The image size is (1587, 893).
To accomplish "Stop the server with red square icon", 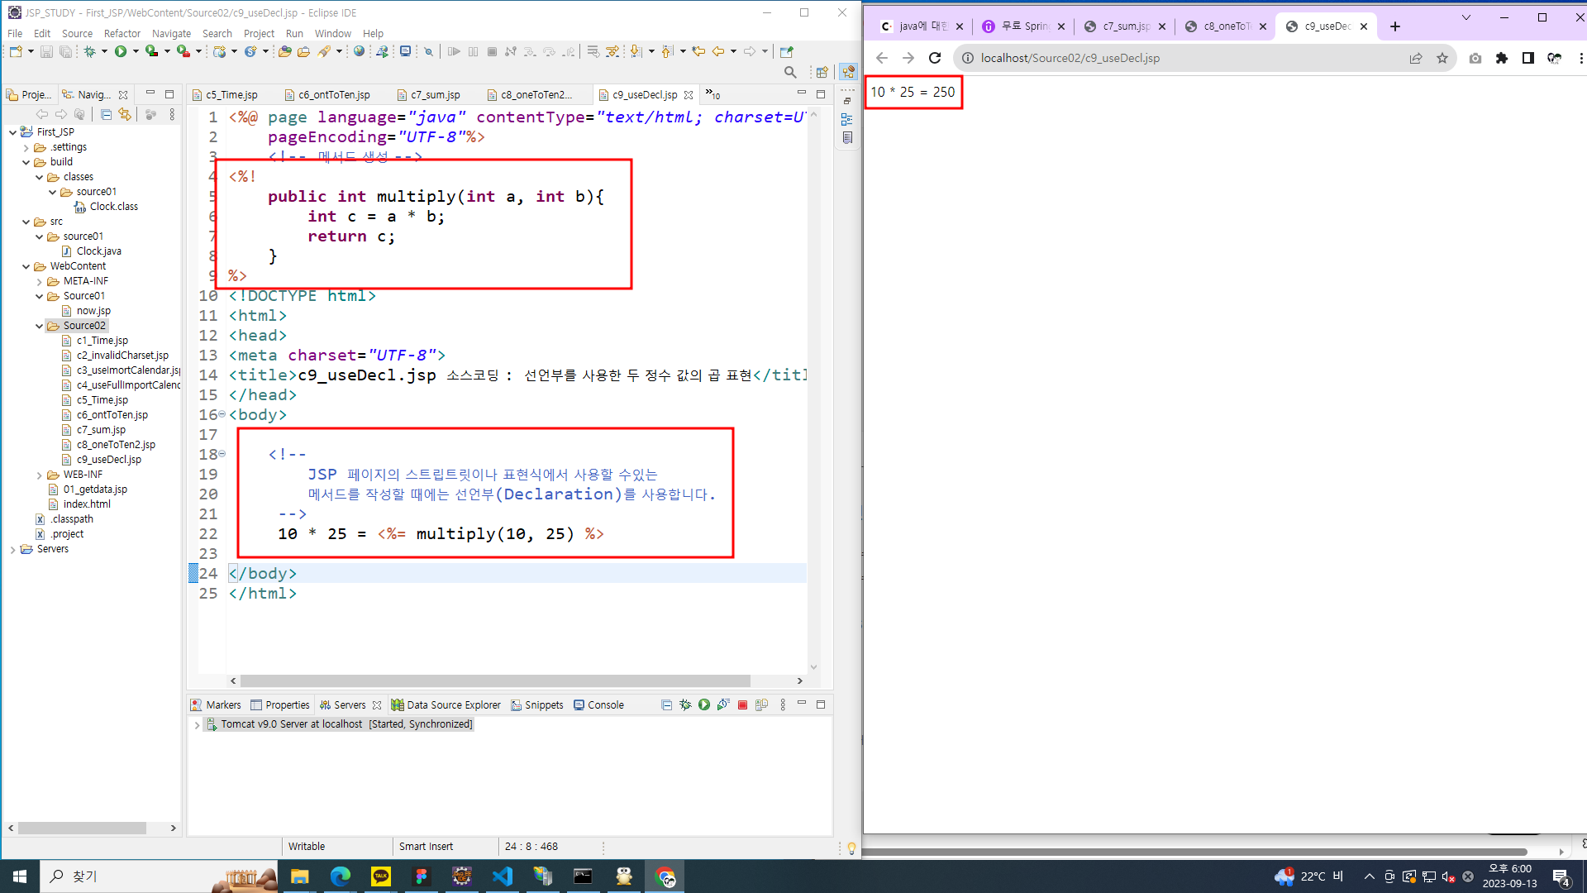I will 742,704.
